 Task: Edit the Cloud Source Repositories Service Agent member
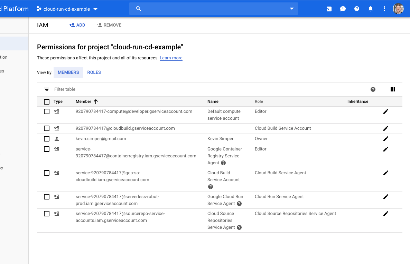[x=386, y=214]
